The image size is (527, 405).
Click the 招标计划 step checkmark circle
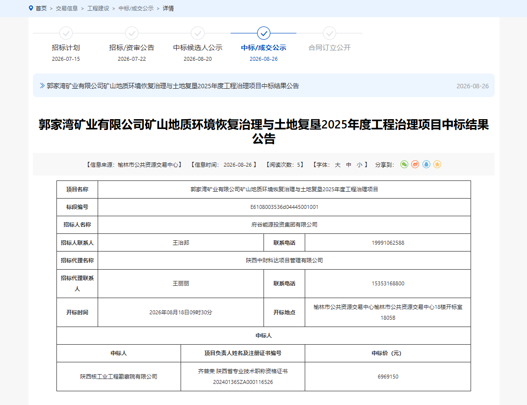pyautogui.click(x=66, y=33)
